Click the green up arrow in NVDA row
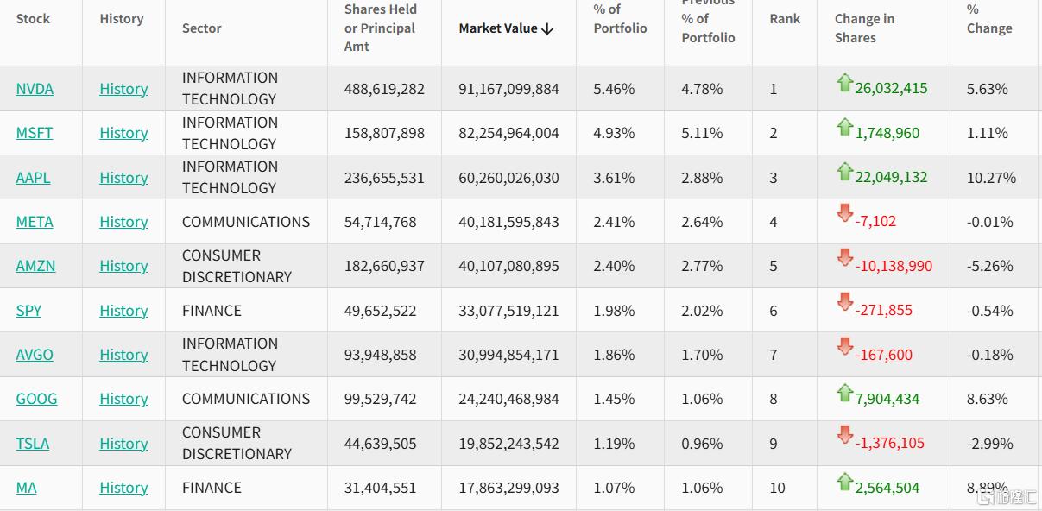This screenshot has width=1042, height=511. coord(844,83)
